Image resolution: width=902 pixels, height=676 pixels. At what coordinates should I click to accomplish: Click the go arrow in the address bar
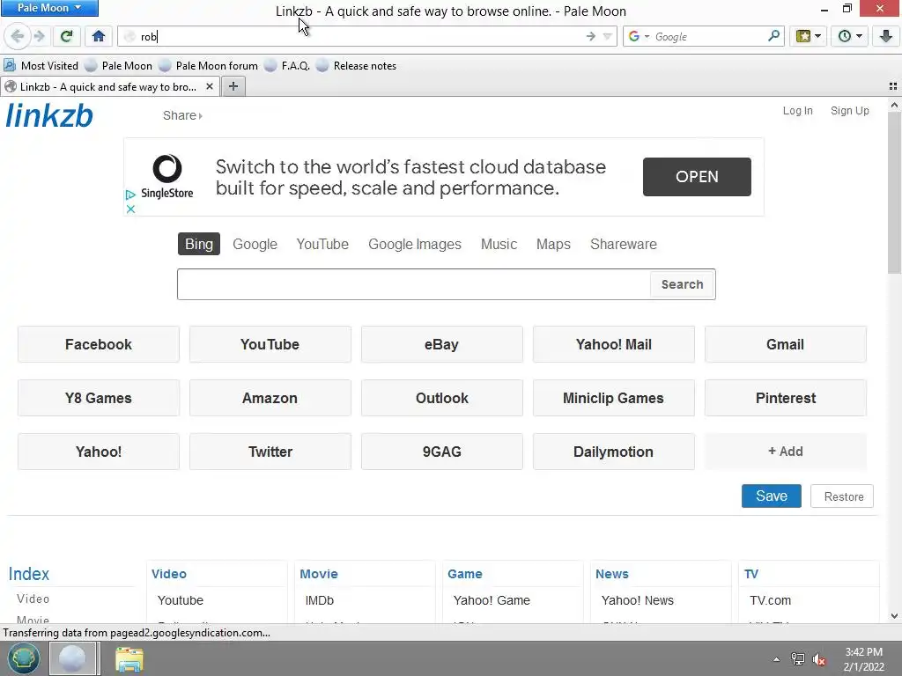pyautogui.click(x=591, y=36)
